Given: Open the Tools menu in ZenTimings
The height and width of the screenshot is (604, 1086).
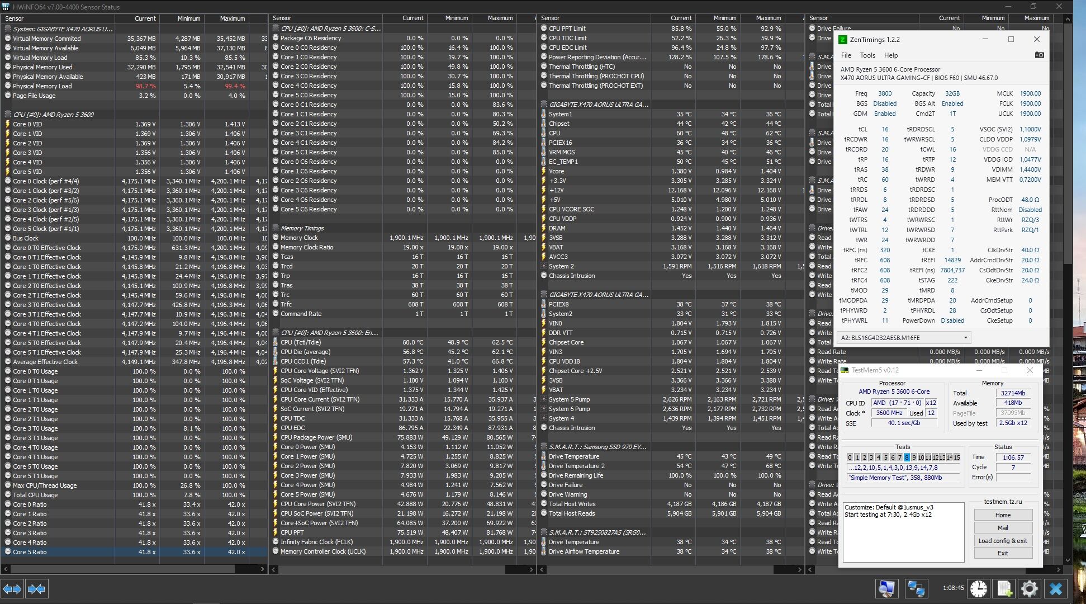Looking at the screenshot, I should pyautogui.click(x=867, y=55).
